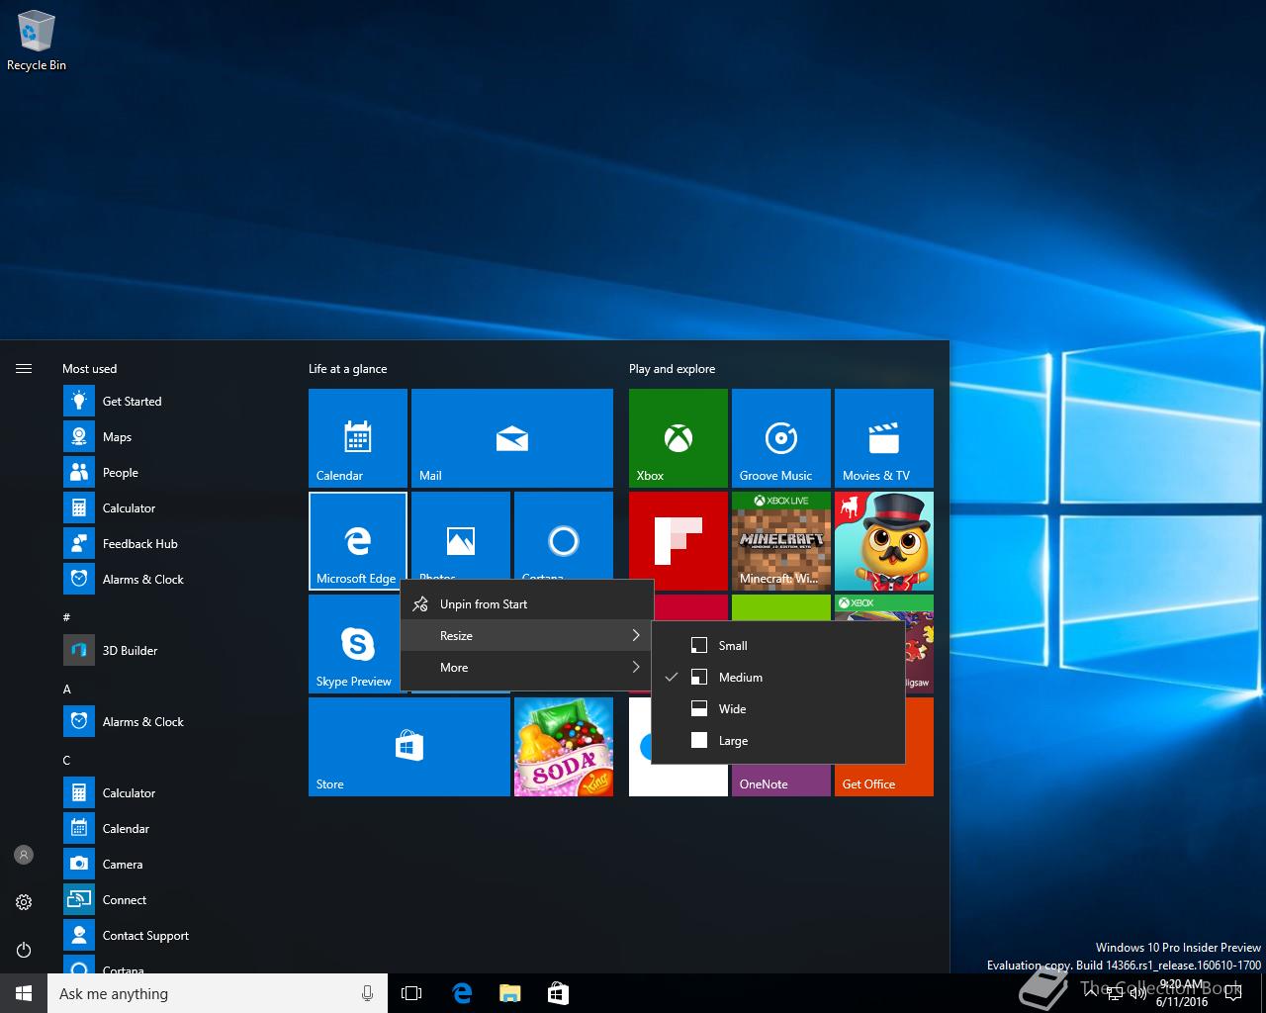Open the Photos tile
Screen dimensions: 1266x1013
pos(461,535)
